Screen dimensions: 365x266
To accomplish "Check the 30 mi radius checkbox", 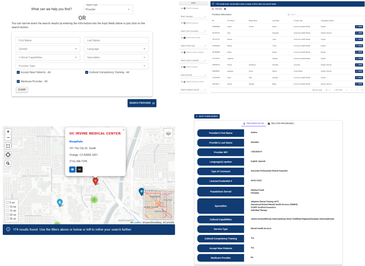I will point(7,219).
